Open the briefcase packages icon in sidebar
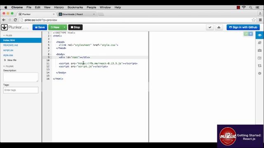This screenshot has width=264, height=148. coord(259,50)
